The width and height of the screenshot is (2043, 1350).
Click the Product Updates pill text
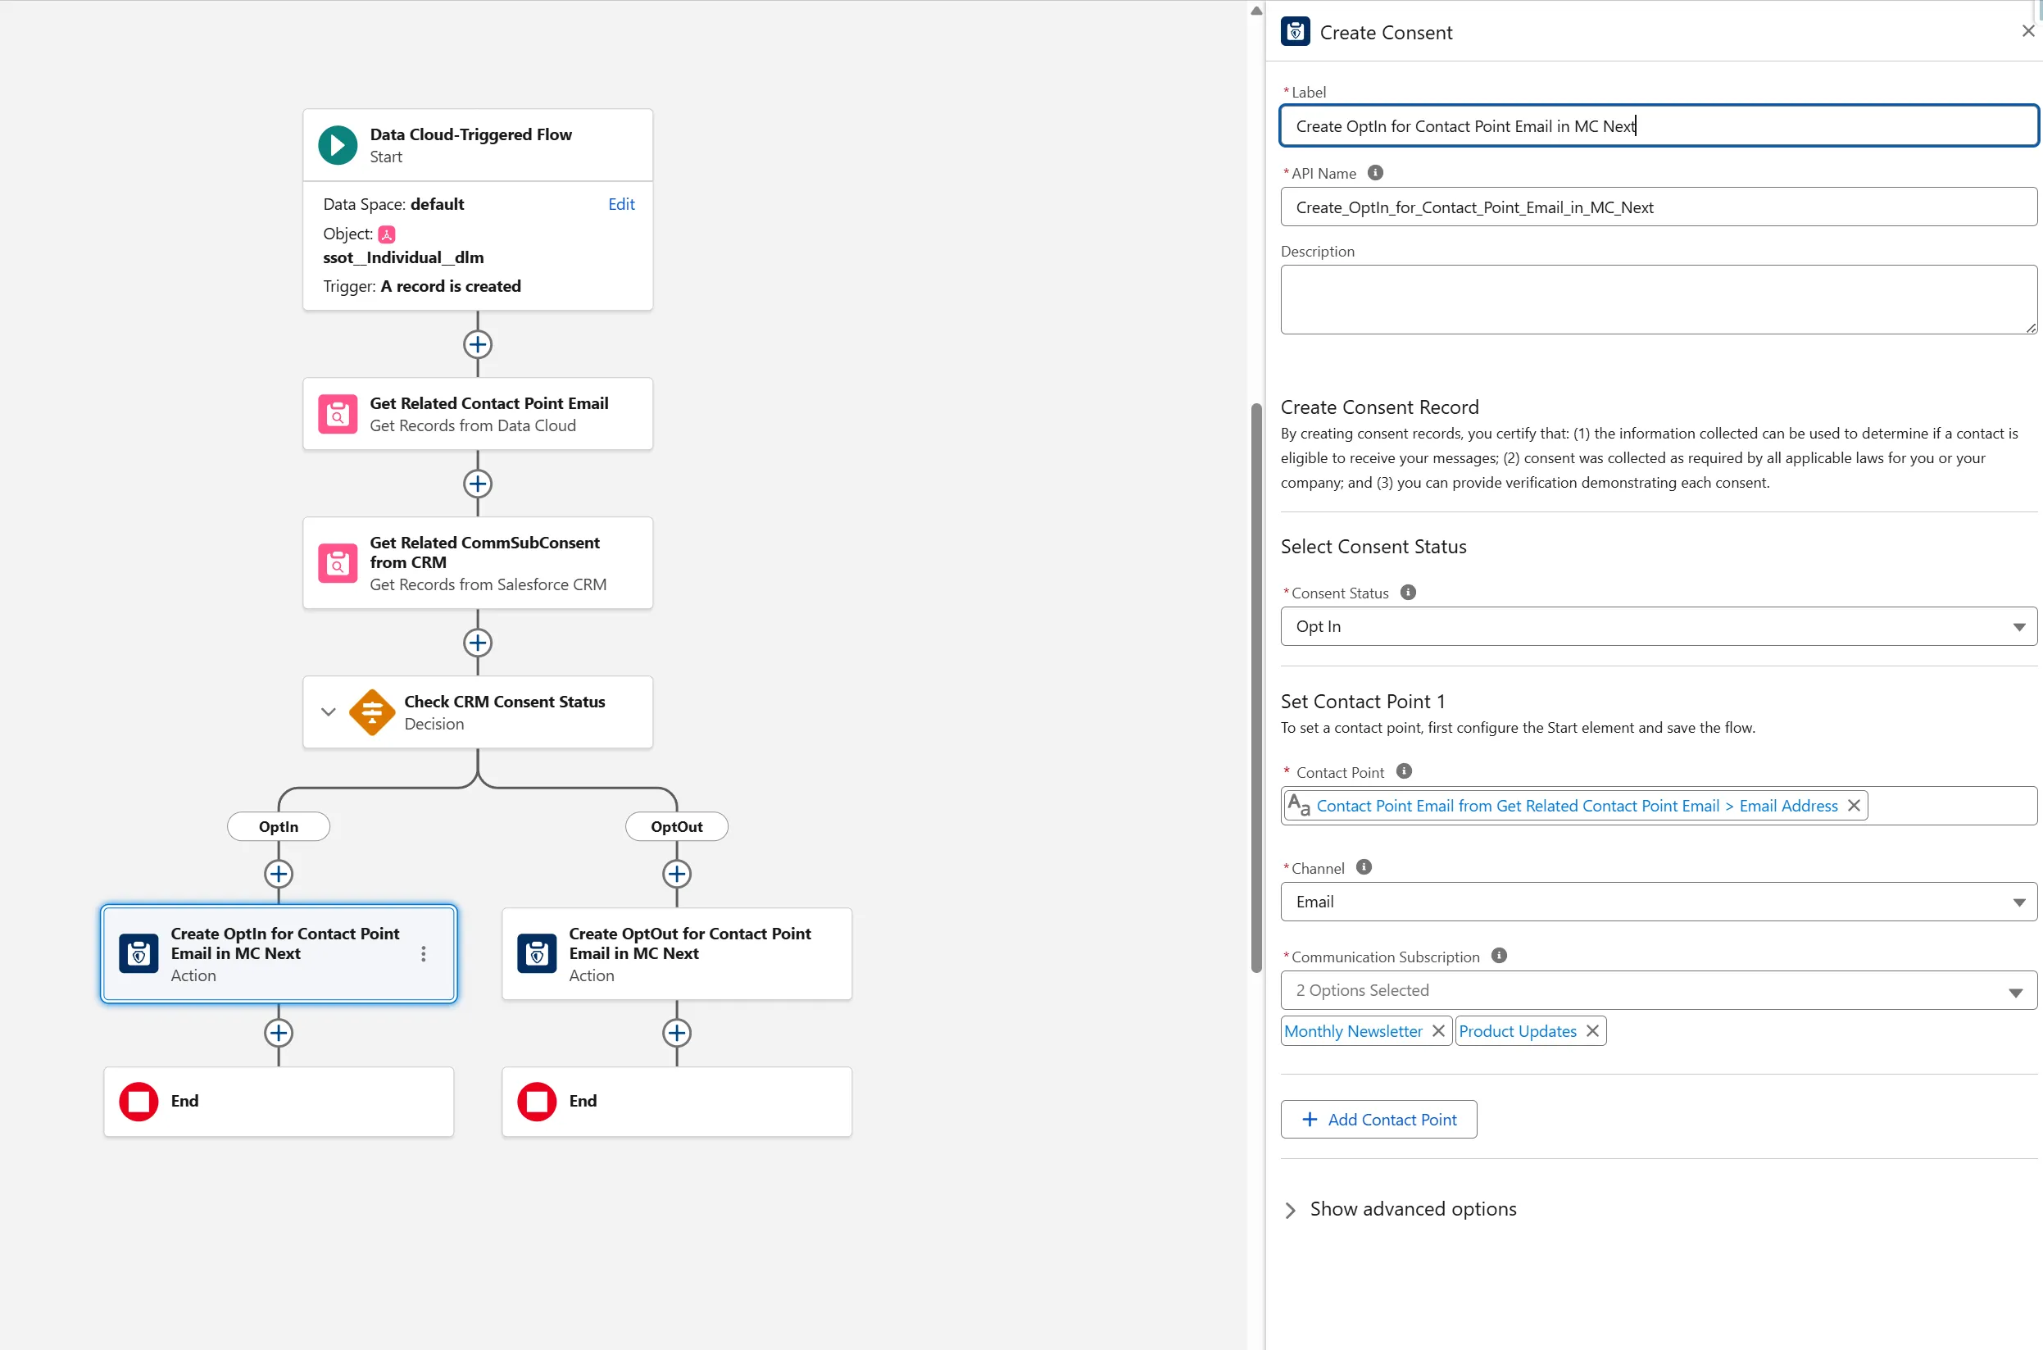pos(1518,1031)
